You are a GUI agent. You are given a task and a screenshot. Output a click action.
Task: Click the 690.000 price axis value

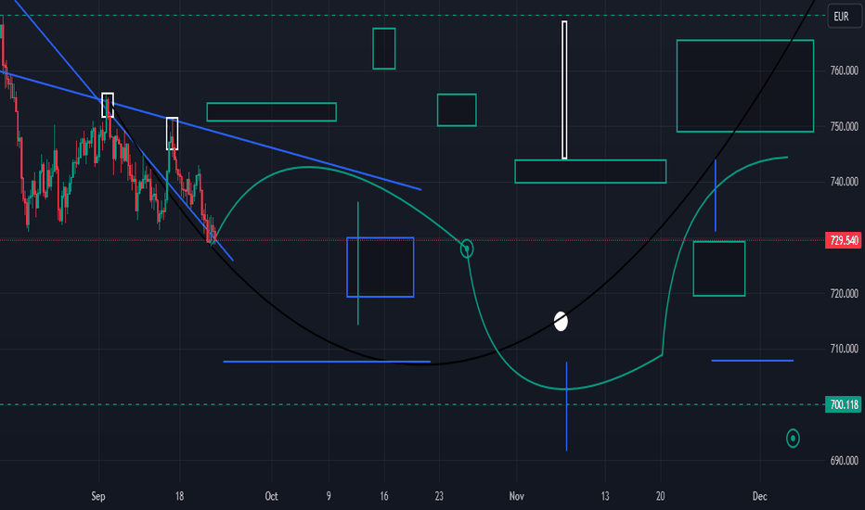[844, 460]
